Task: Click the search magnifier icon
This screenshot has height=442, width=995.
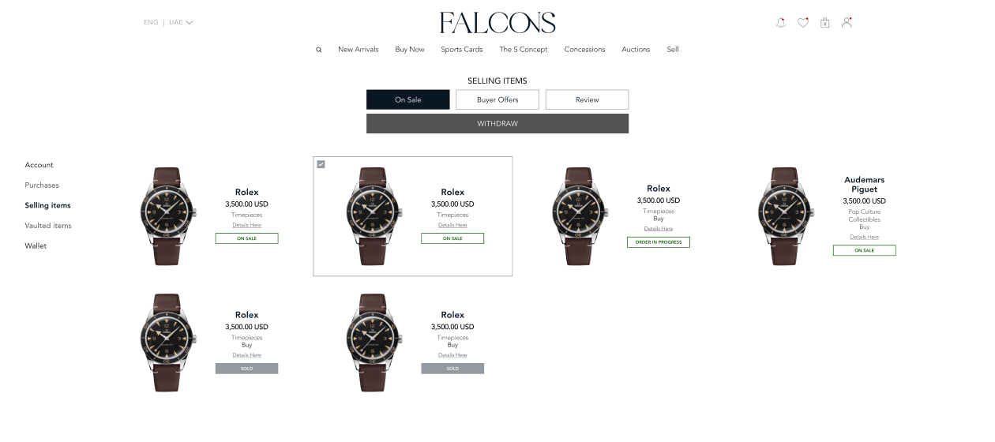Action: pyautogui.click(x=319, y=50)
